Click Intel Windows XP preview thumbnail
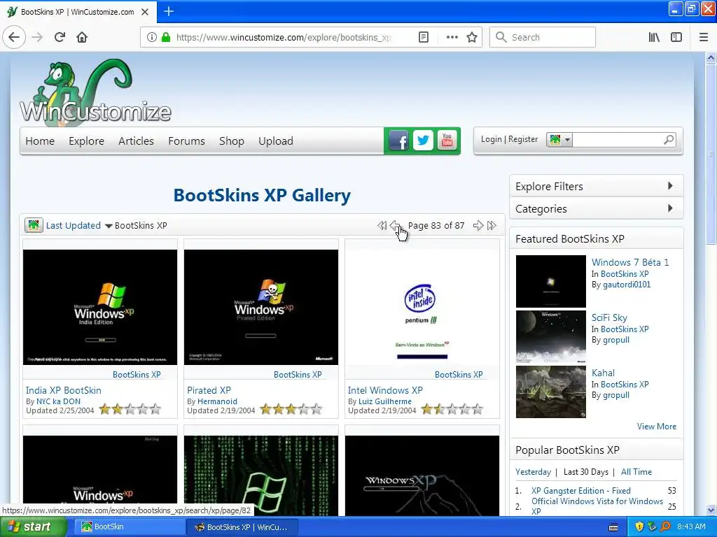 [x=422, y=307]
